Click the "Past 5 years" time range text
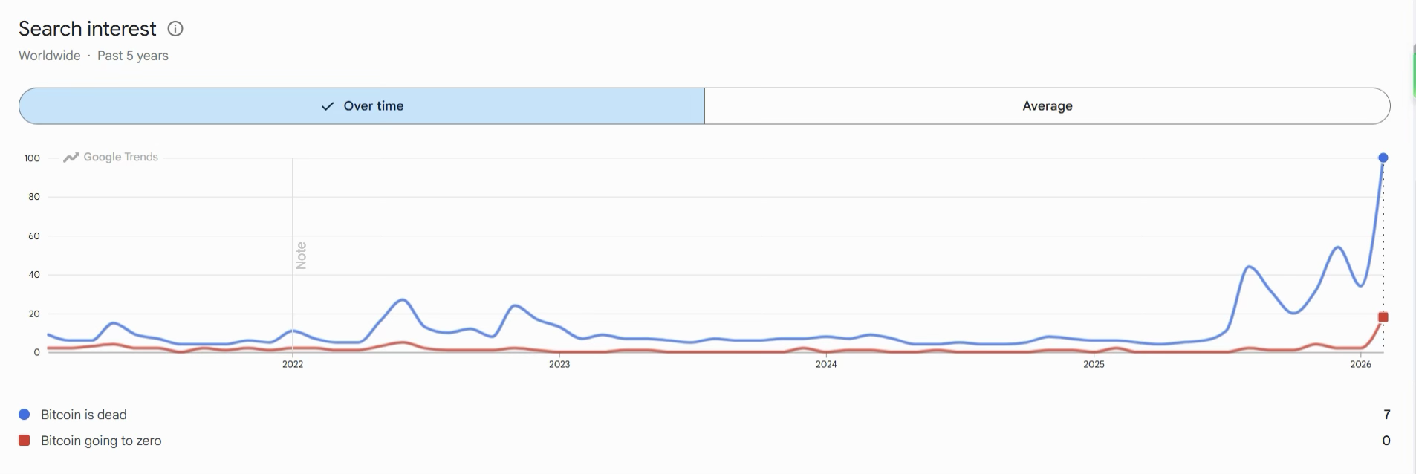This screenshot has width=1416, height=474. pos(133,56)
